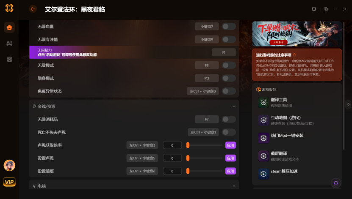Select the 无限精力 highlighted row
352x199 pixels.
134,52
